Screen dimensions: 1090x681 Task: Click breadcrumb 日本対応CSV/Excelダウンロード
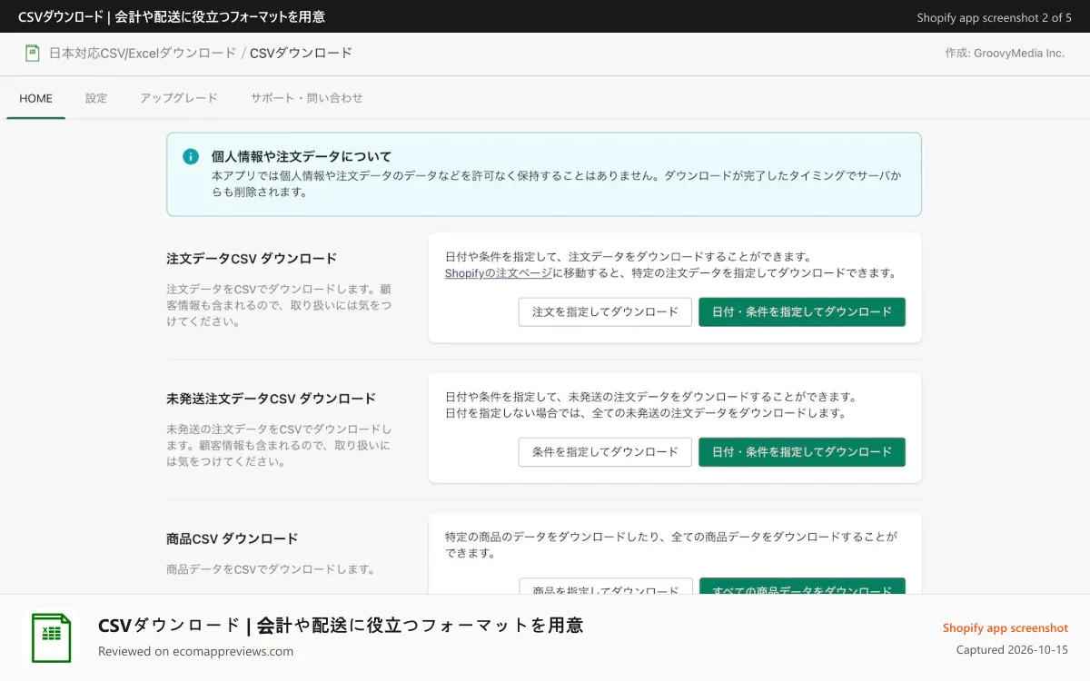pos(143,54)
